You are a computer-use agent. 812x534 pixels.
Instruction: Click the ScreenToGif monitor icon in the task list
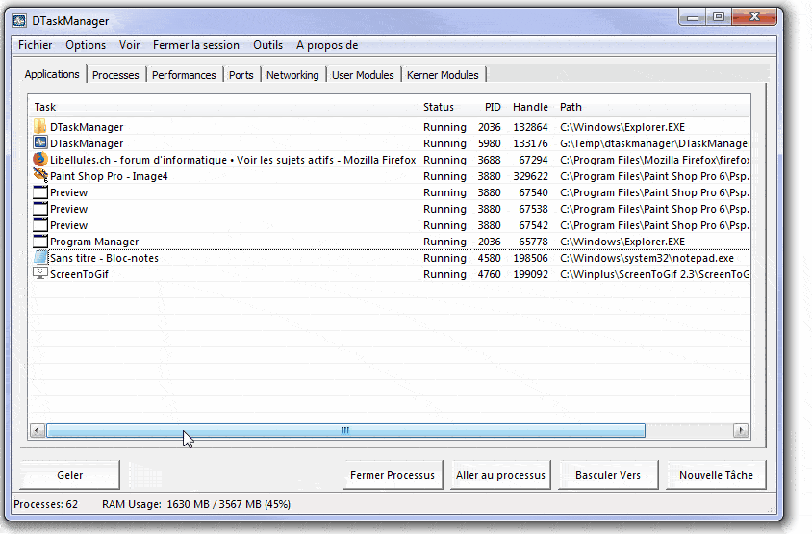tap(39, 273)
